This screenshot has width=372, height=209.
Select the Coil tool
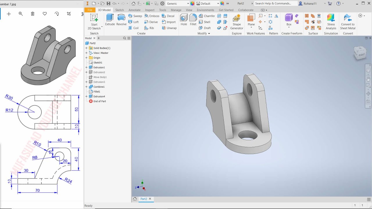point(133,28)
